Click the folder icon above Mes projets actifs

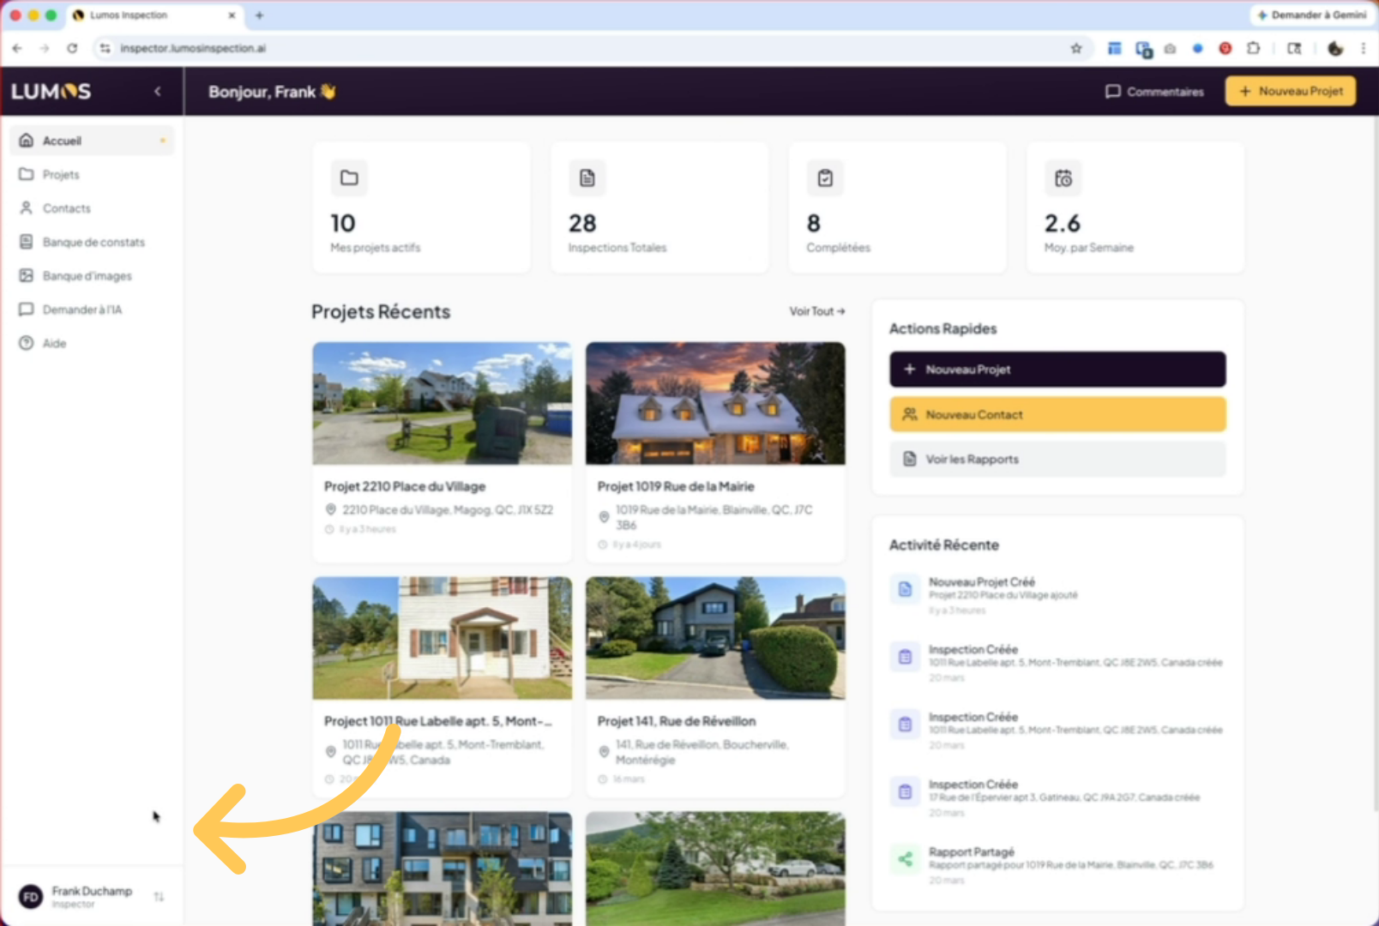[349, 178]
